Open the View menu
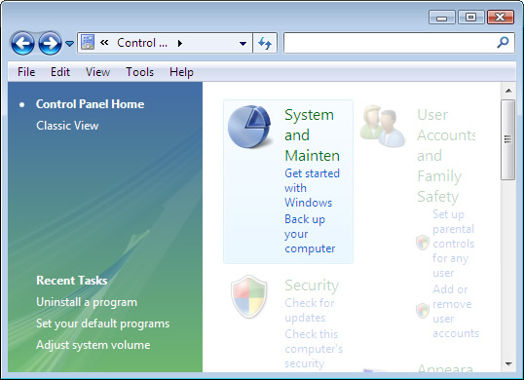This screenshot has width=524, height=380. (x=97, y=72)
